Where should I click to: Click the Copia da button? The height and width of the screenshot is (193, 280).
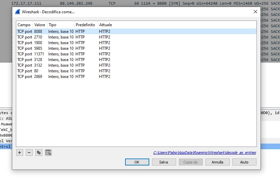191,162
